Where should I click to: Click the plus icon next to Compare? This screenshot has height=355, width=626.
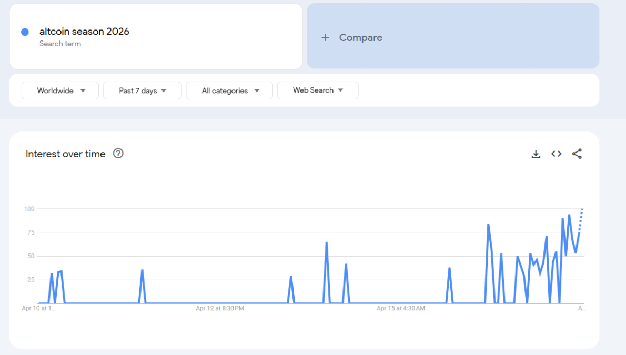tap(325, 37)
